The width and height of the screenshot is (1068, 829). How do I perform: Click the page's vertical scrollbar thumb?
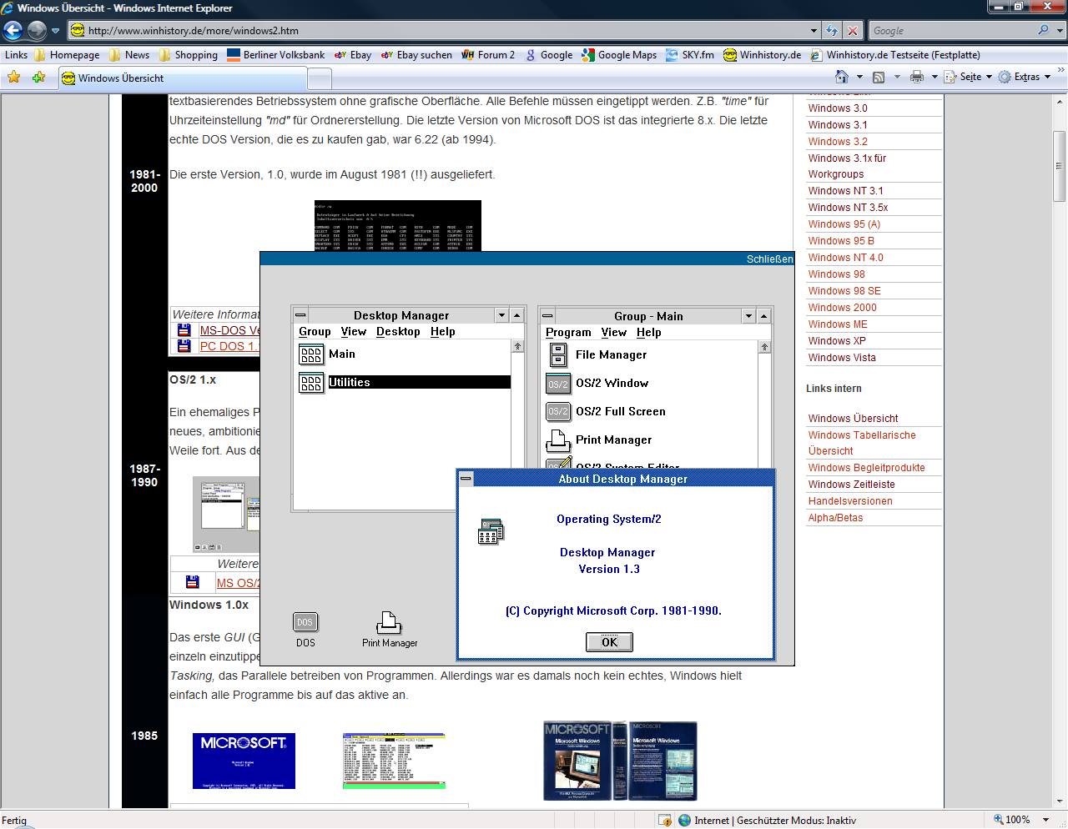coord(1060,165)
